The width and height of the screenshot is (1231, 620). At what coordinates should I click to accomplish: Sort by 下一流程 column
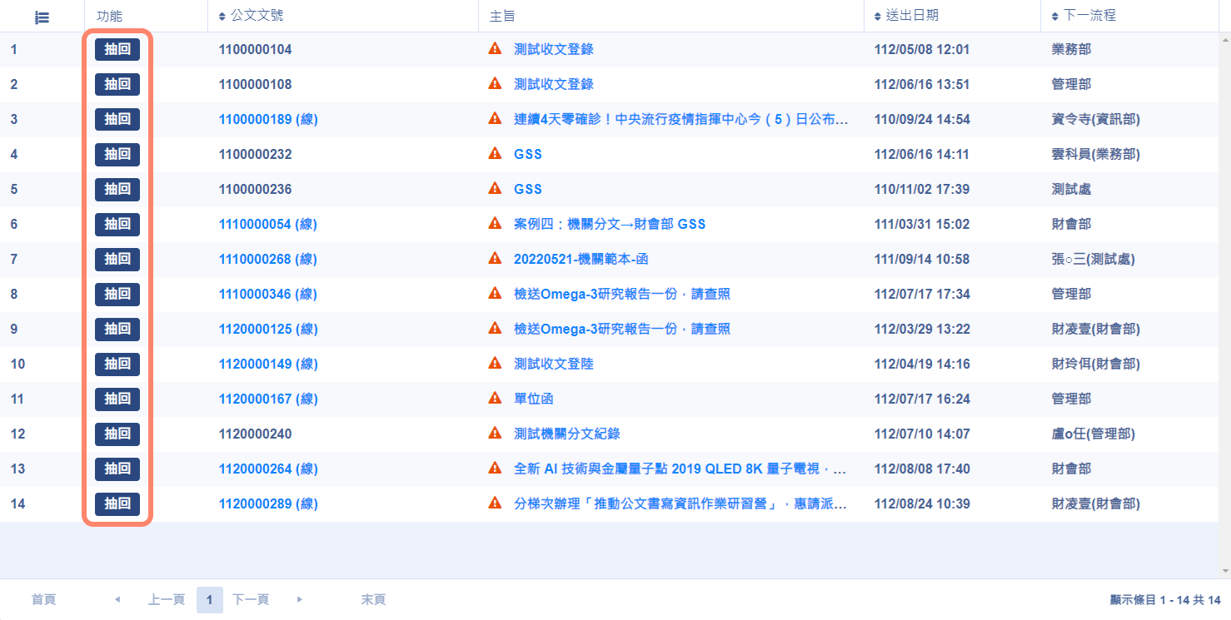click(x=1089, y=16)
